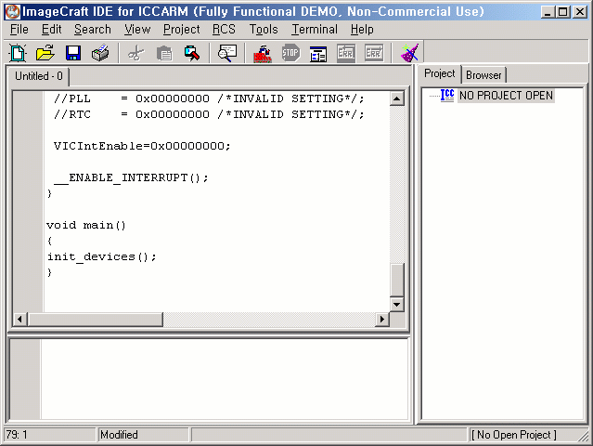
Task: Build project with brick wall icon
Action: [263, 53]
